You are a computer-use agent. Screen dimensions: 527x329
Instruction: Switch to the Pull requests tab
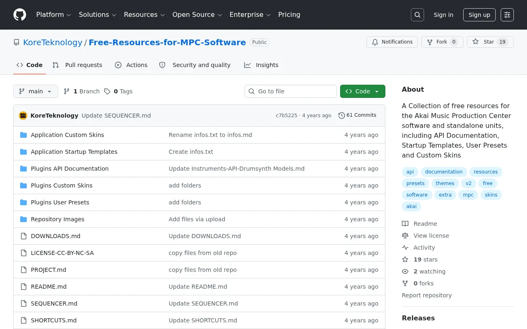tap(77, 65)
